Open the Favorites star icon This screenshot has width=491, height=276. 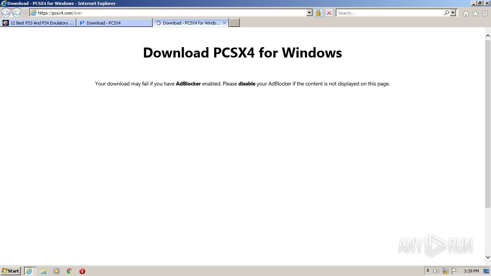pos(475,13)
